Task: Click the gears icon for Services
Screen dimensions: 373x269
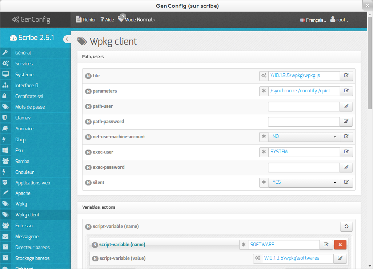Action: (5, 64)
